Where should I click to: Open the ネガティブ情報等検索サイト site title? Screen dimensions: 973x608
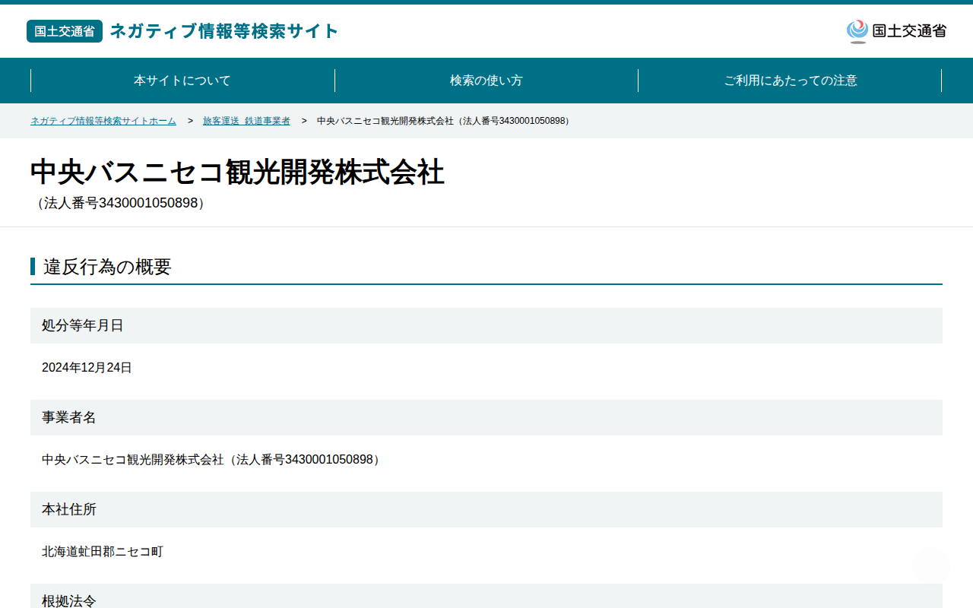coord(224,31)
